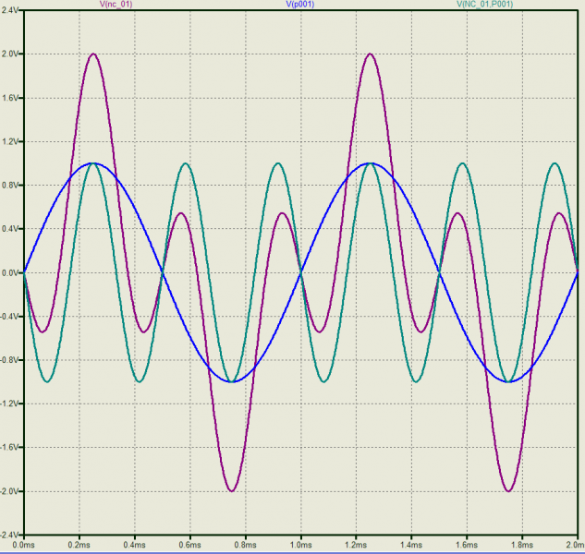Click the 0.8ms time axis label
Image resolution: width=585 pixels, height=554 pixels.
coord(246,547)
